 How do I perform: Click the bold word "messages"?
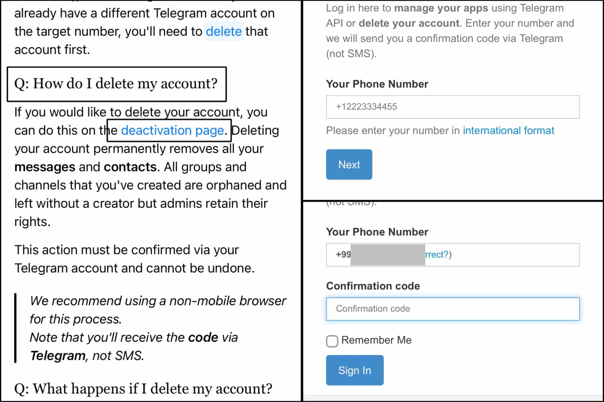tap(45, 167)
